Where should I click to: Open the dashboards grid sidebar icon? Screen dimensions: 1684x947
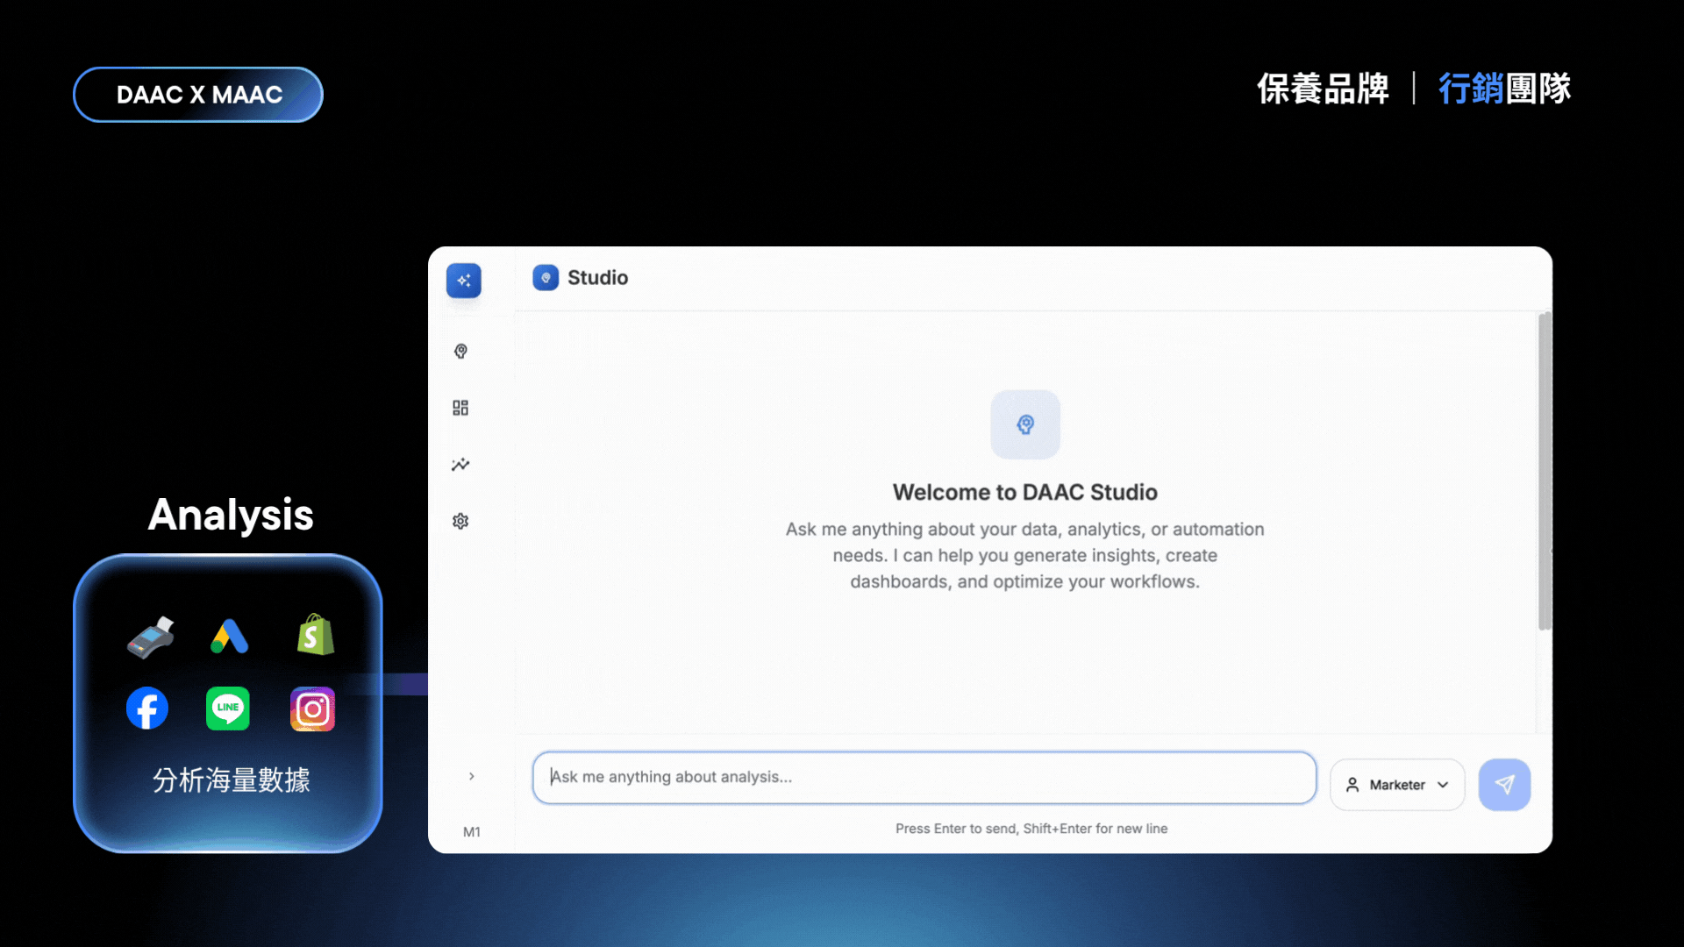point(460,408)
